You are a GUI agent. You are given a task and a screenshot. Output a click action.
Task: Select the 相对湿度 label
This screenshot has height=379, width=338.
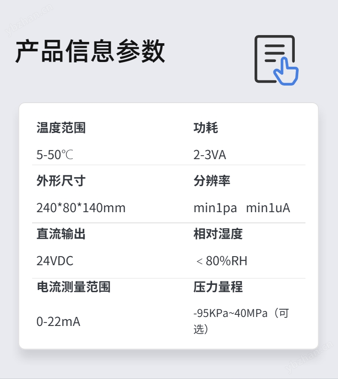point(218,234)
